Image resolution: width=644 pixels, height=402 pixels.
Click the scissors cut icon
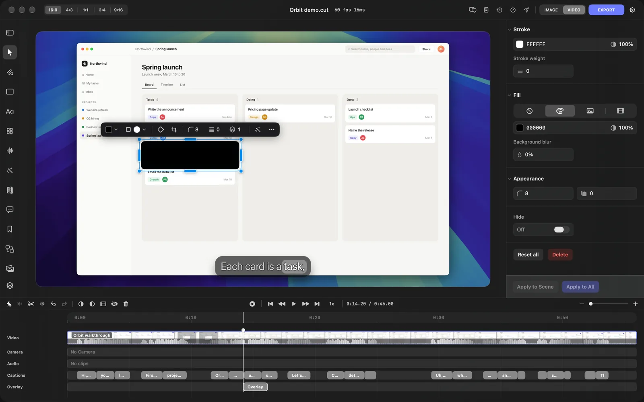point(31,304)
